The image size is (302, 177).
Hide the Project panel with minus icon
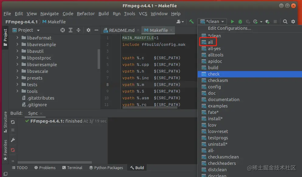(96, 30)
